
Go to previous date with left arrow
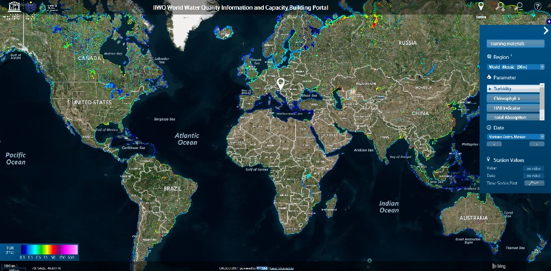495,145
